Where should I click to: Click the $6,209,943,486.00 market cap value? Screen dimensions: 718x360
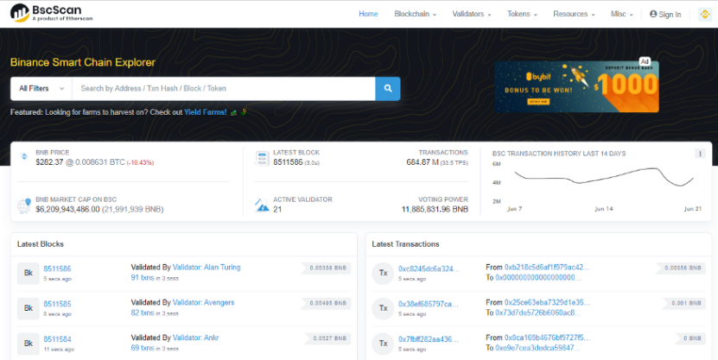(67, 210)
